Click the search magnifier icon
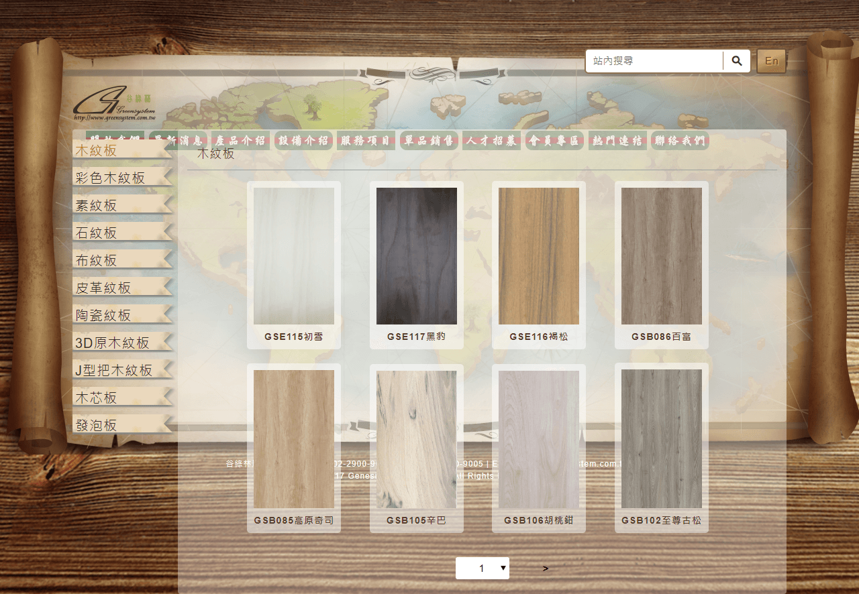Screen dimensions: 859x594 click(x=737, y=61)
